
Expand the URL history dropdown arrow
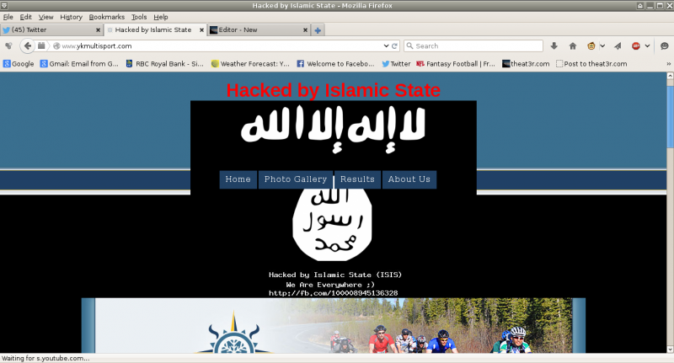click(x=386, y=46)
